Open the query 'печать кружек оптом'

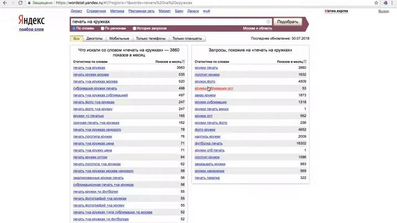tap(90, 157)
